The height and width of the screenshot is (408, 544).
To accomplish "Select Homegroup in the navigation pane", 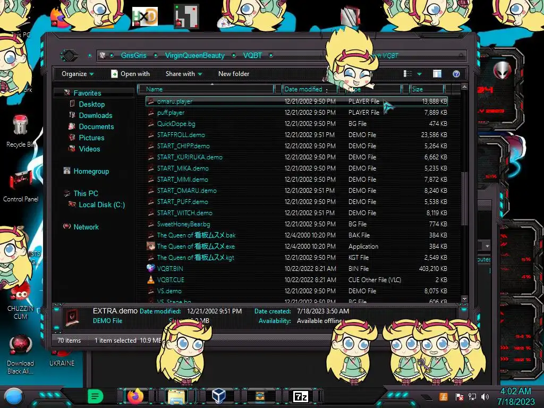I will pyautogui.click(x=91, y=171).
